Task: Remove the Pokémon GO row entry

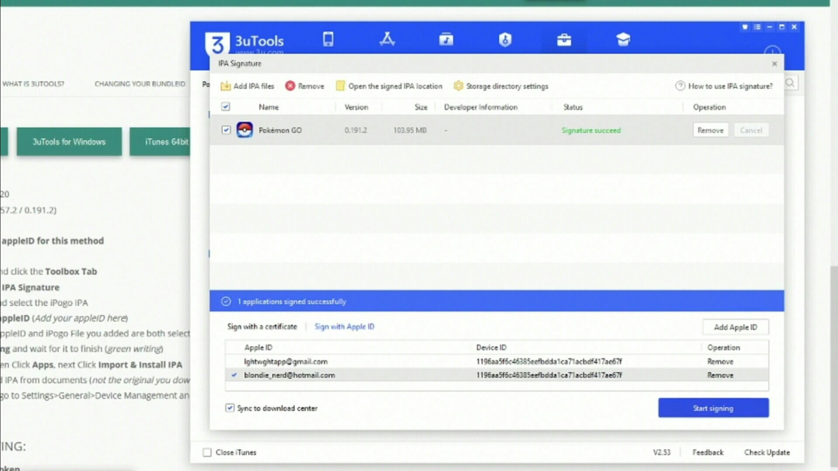Action: click(710, 130)
